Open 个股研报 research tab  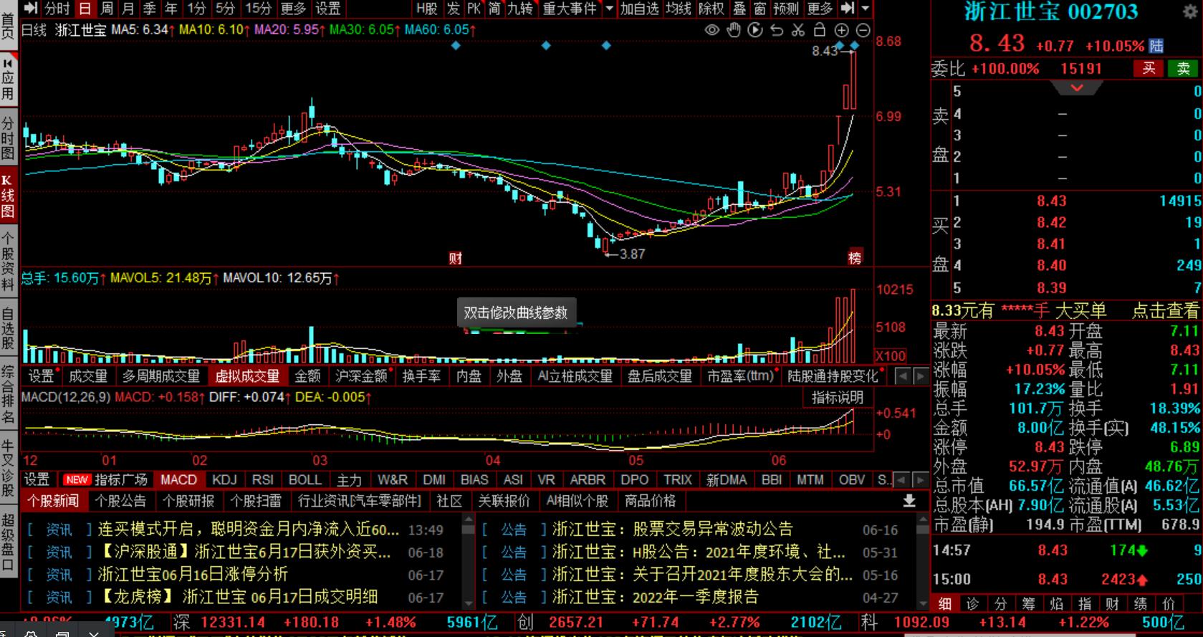point(188,502)
